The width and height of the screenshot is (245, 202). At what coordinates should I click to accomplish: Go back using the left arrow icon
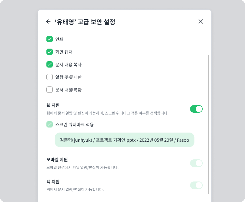point(48,21)
